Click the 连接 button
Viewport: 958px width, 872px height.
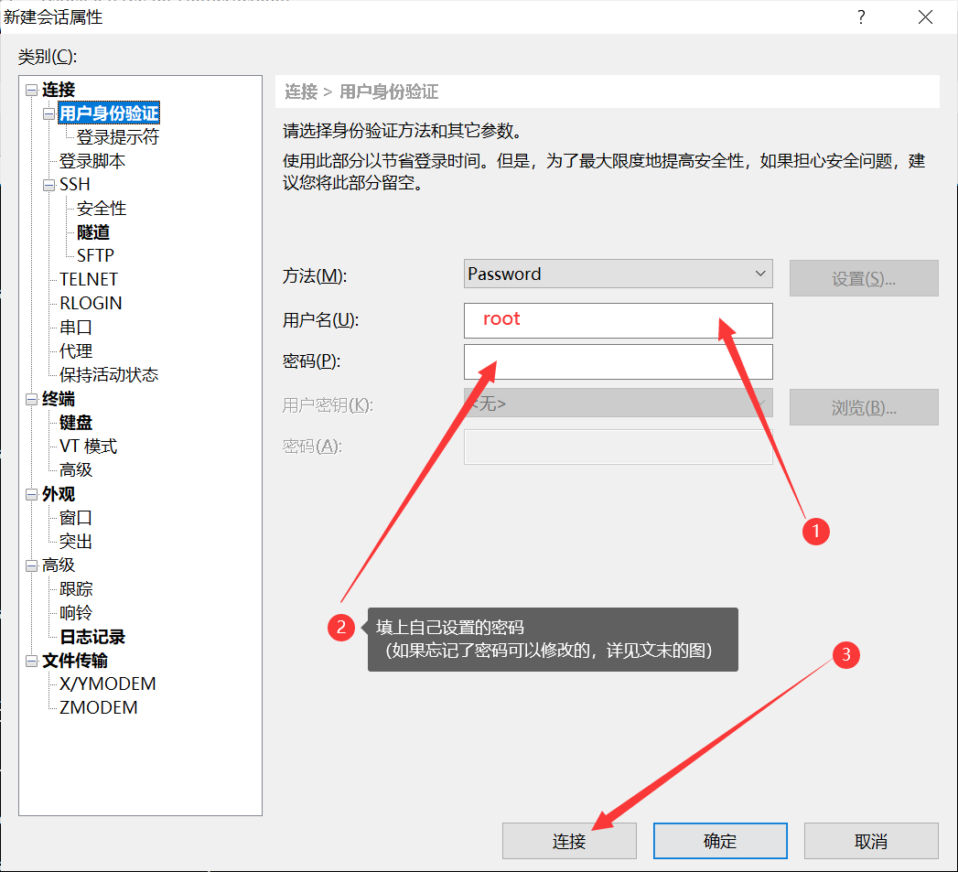tap(569, 841)
